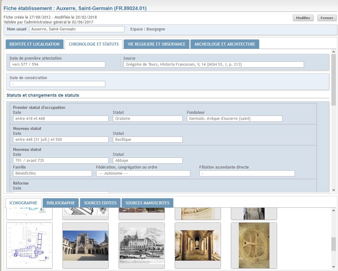338x271 pixels.
Task: Click the Modifier button
Action: [x=303, y=18]
